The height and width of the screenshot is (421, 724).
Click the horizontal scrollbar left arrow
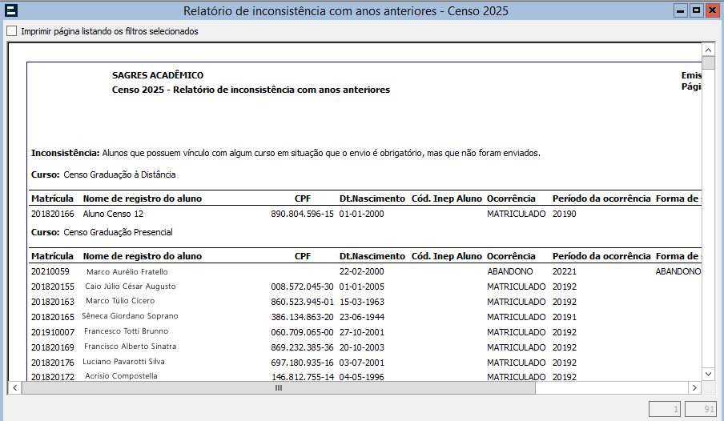click(x=14, y=387)
